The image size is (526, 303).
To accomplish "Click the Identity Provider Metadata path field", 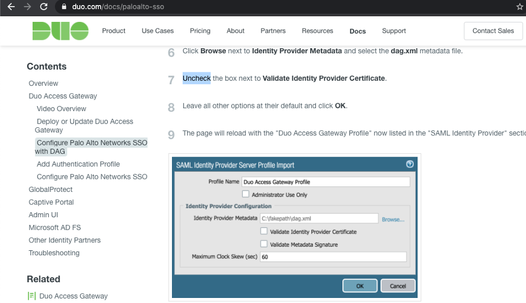I will (319, 218).
